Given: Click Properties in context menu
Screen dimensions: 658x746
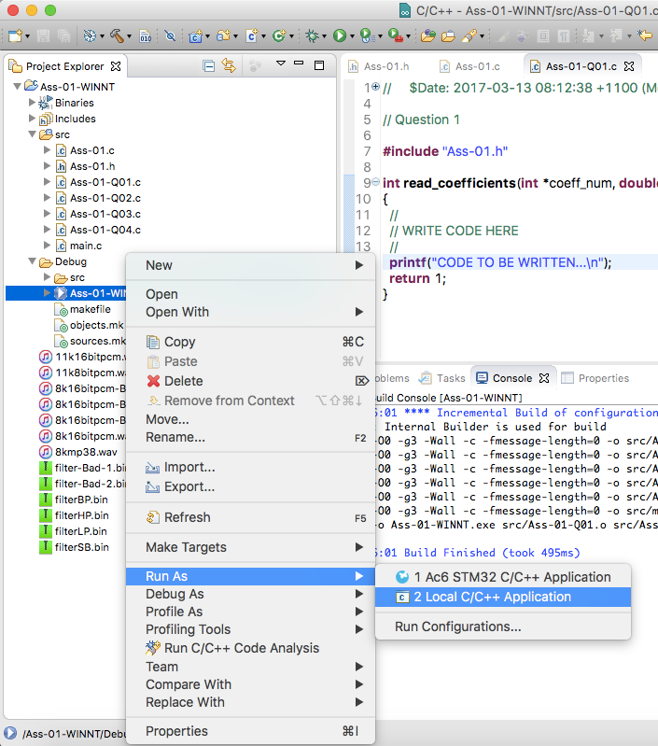Looking at the screenshot, I should pos(176,731).
